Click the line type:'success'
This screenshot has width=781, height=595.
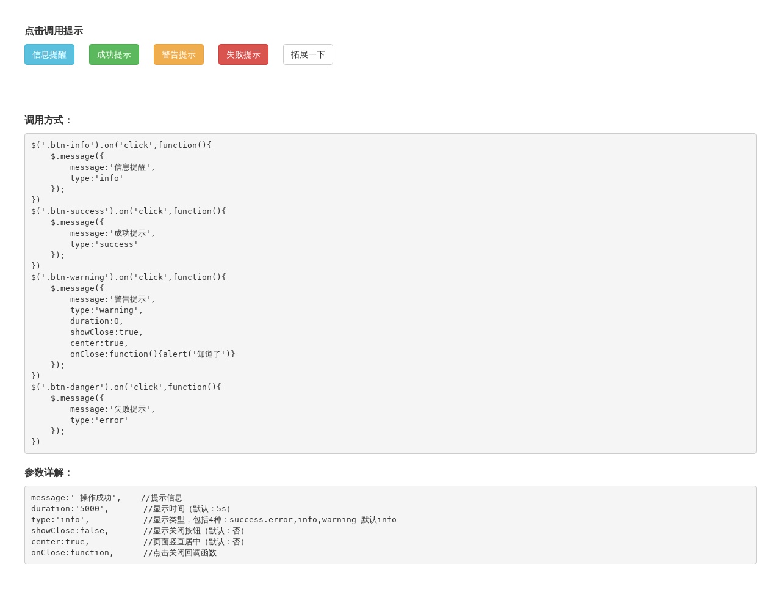pos(104,244)
